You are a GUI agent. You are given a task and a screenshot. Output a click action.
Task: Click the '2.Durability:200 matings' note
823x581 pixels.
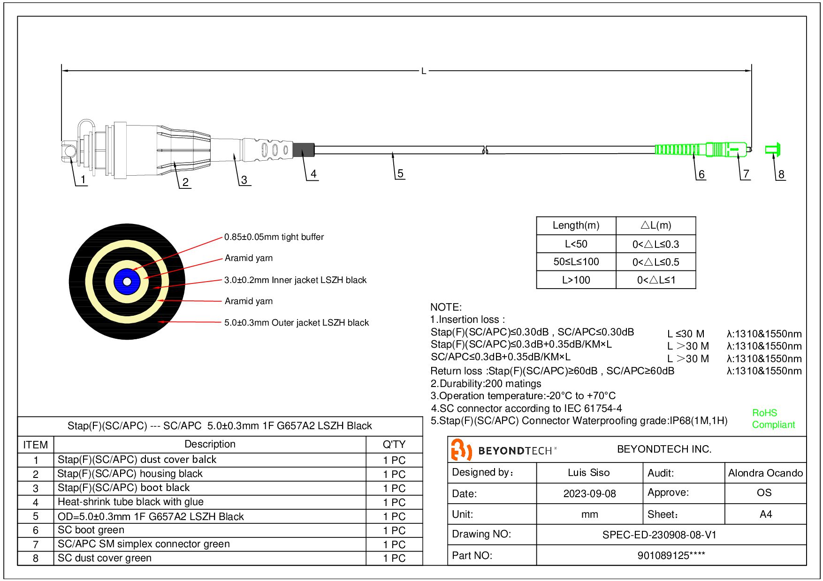[x=486, y=384]
